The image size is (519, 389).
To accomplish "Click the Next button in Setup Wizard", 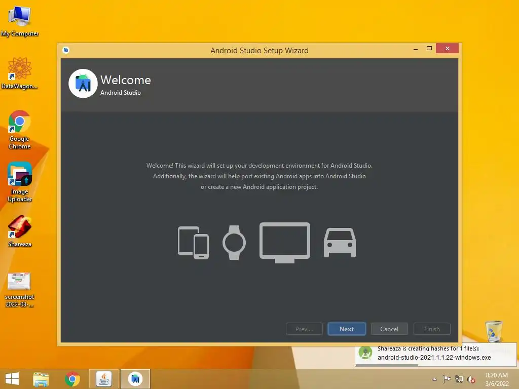I will coord(347,329).
